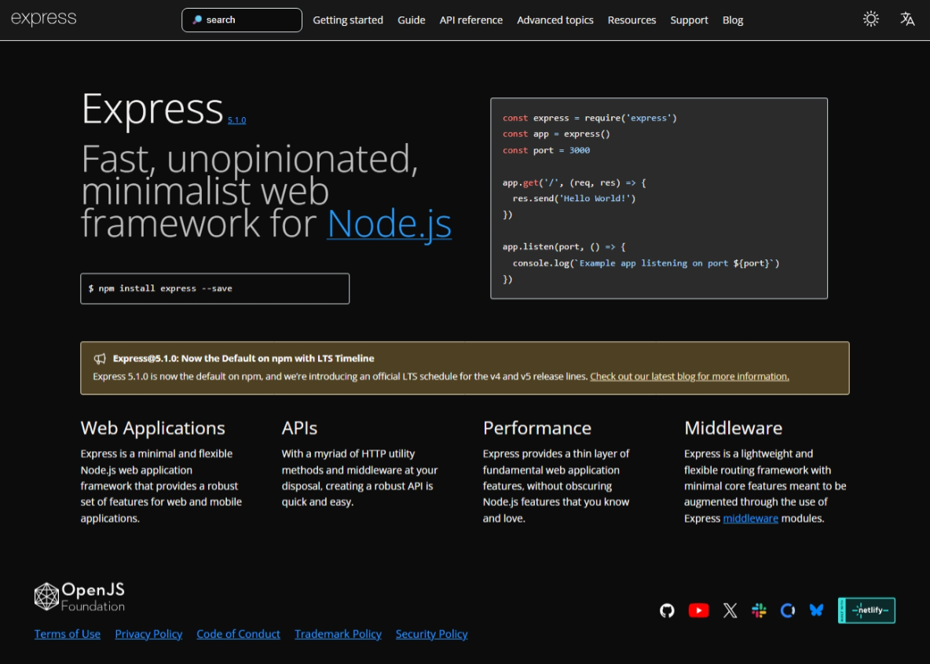Click inside the search field

click(x=241, y=20)
